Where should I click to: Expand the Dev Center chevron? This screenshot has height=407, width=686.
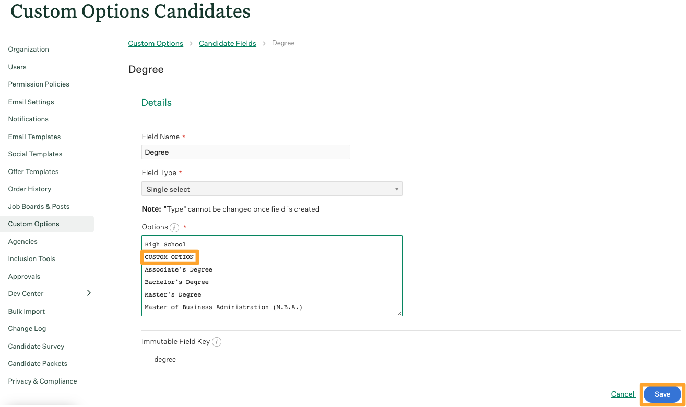(x=89, y=293)
